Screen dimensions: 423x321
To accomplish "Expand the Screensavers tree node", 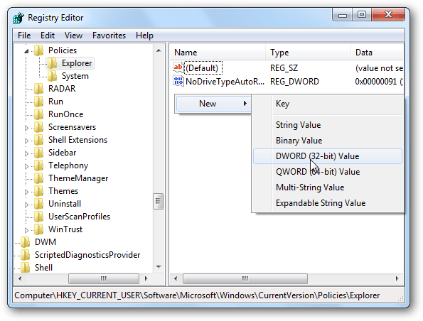I will tap(26, 128).
